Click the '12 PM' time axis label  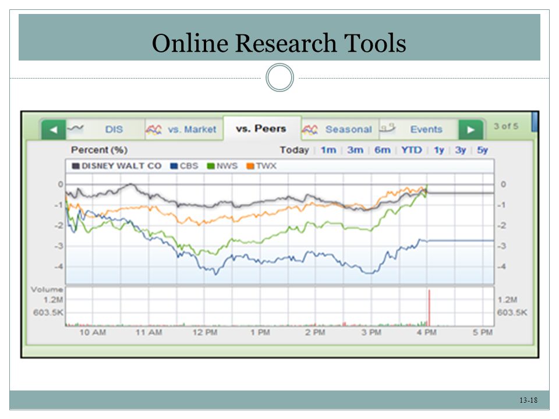click(x=205, y=332)
